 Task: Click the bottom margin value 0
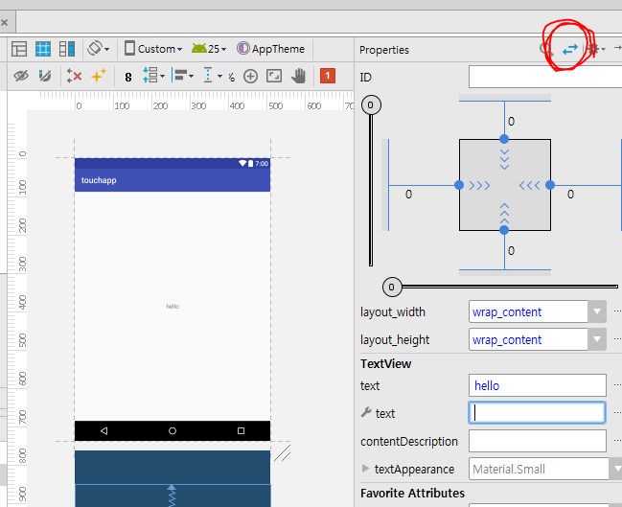point(512,251)
